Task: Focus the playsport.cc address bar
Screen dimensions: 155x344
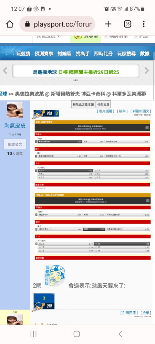Action: 57,24
